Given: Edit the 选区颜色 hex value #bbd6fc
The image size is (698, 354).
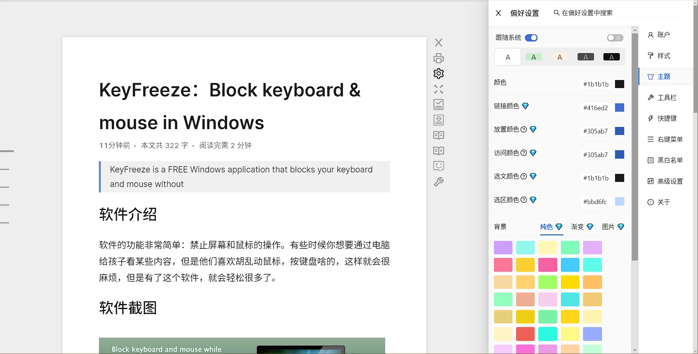Looking at the screenshot, I should (x=595, y=202).
